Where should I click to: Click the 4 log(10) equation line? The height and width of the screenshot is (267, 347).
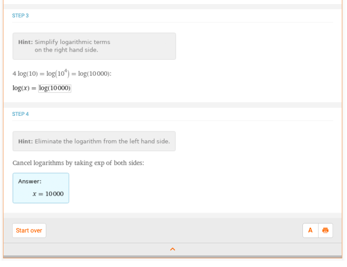coord(62,74)
